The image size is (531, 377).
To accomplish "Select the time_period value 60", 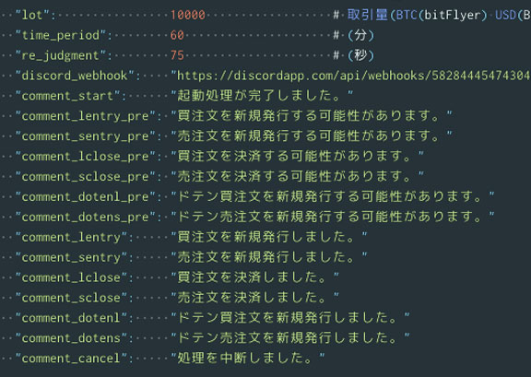I will click(177, 35).
